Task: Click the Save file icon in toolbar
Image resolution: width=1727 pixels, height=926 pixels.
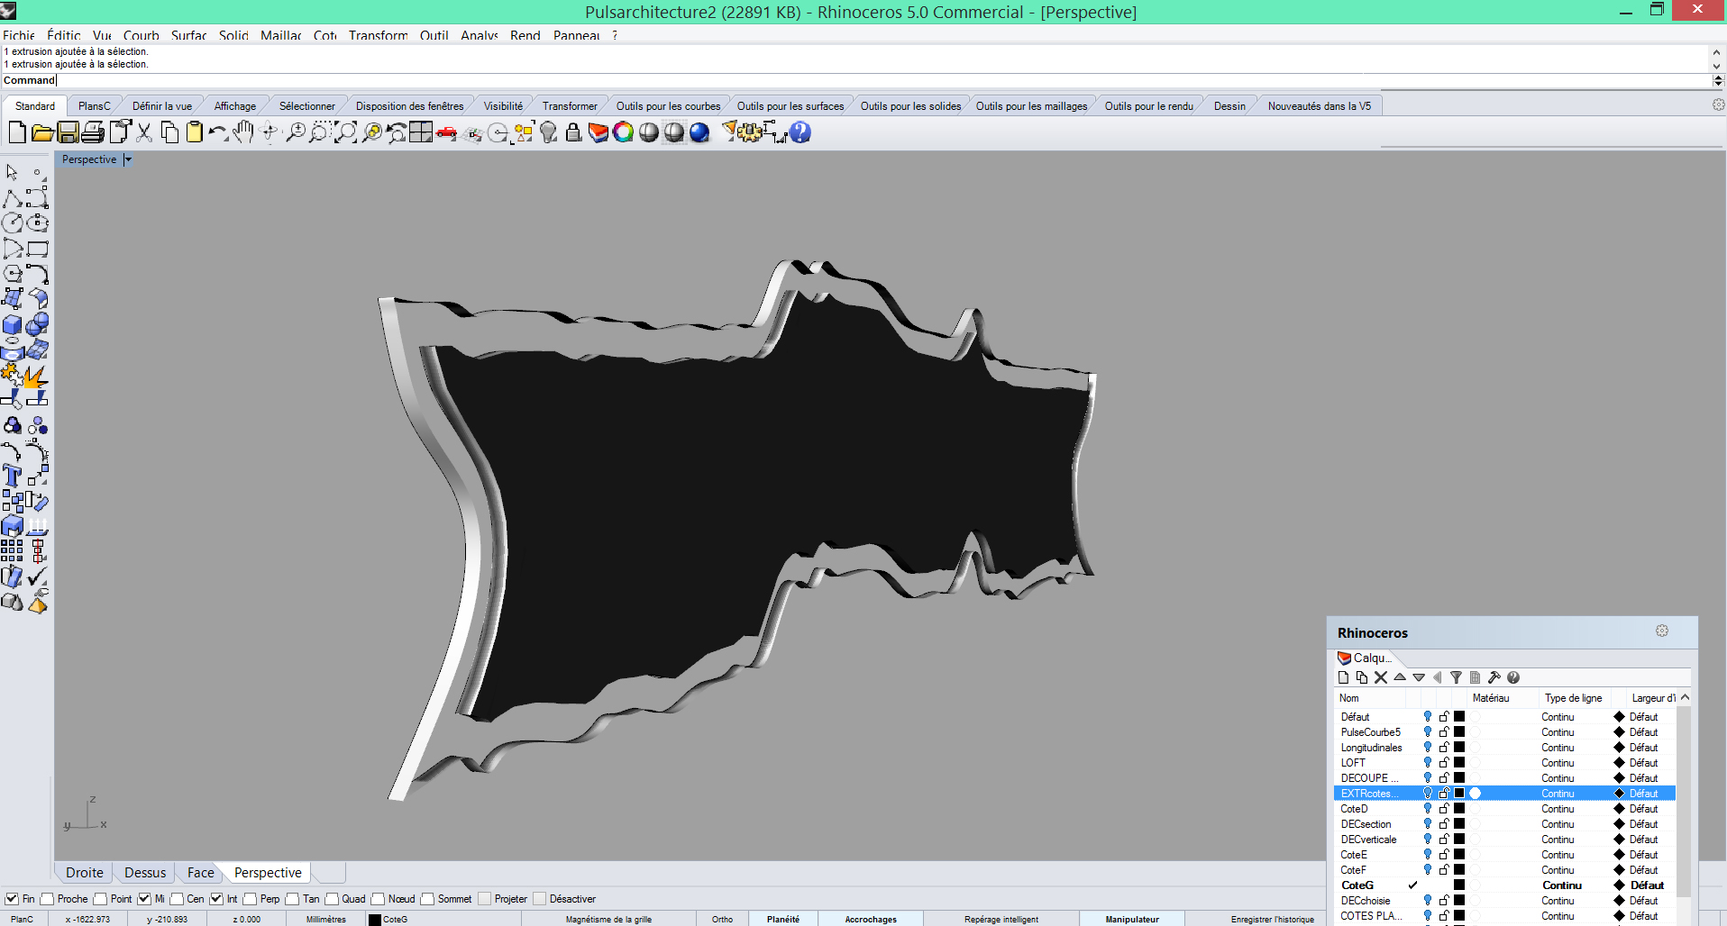Action: 68,133
